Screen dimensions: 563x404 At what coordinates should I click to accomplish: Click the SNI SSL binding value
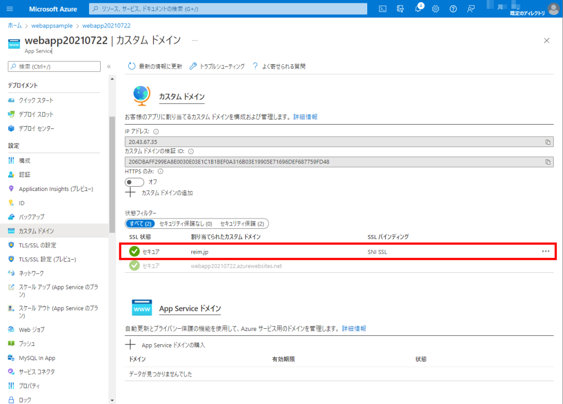tap(377, 252)
